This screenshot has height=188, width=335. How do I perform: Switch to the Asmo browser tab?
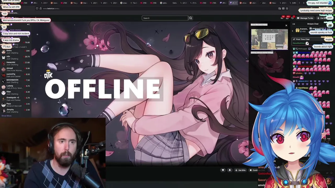pyautogui.click(x=54, y=3)
